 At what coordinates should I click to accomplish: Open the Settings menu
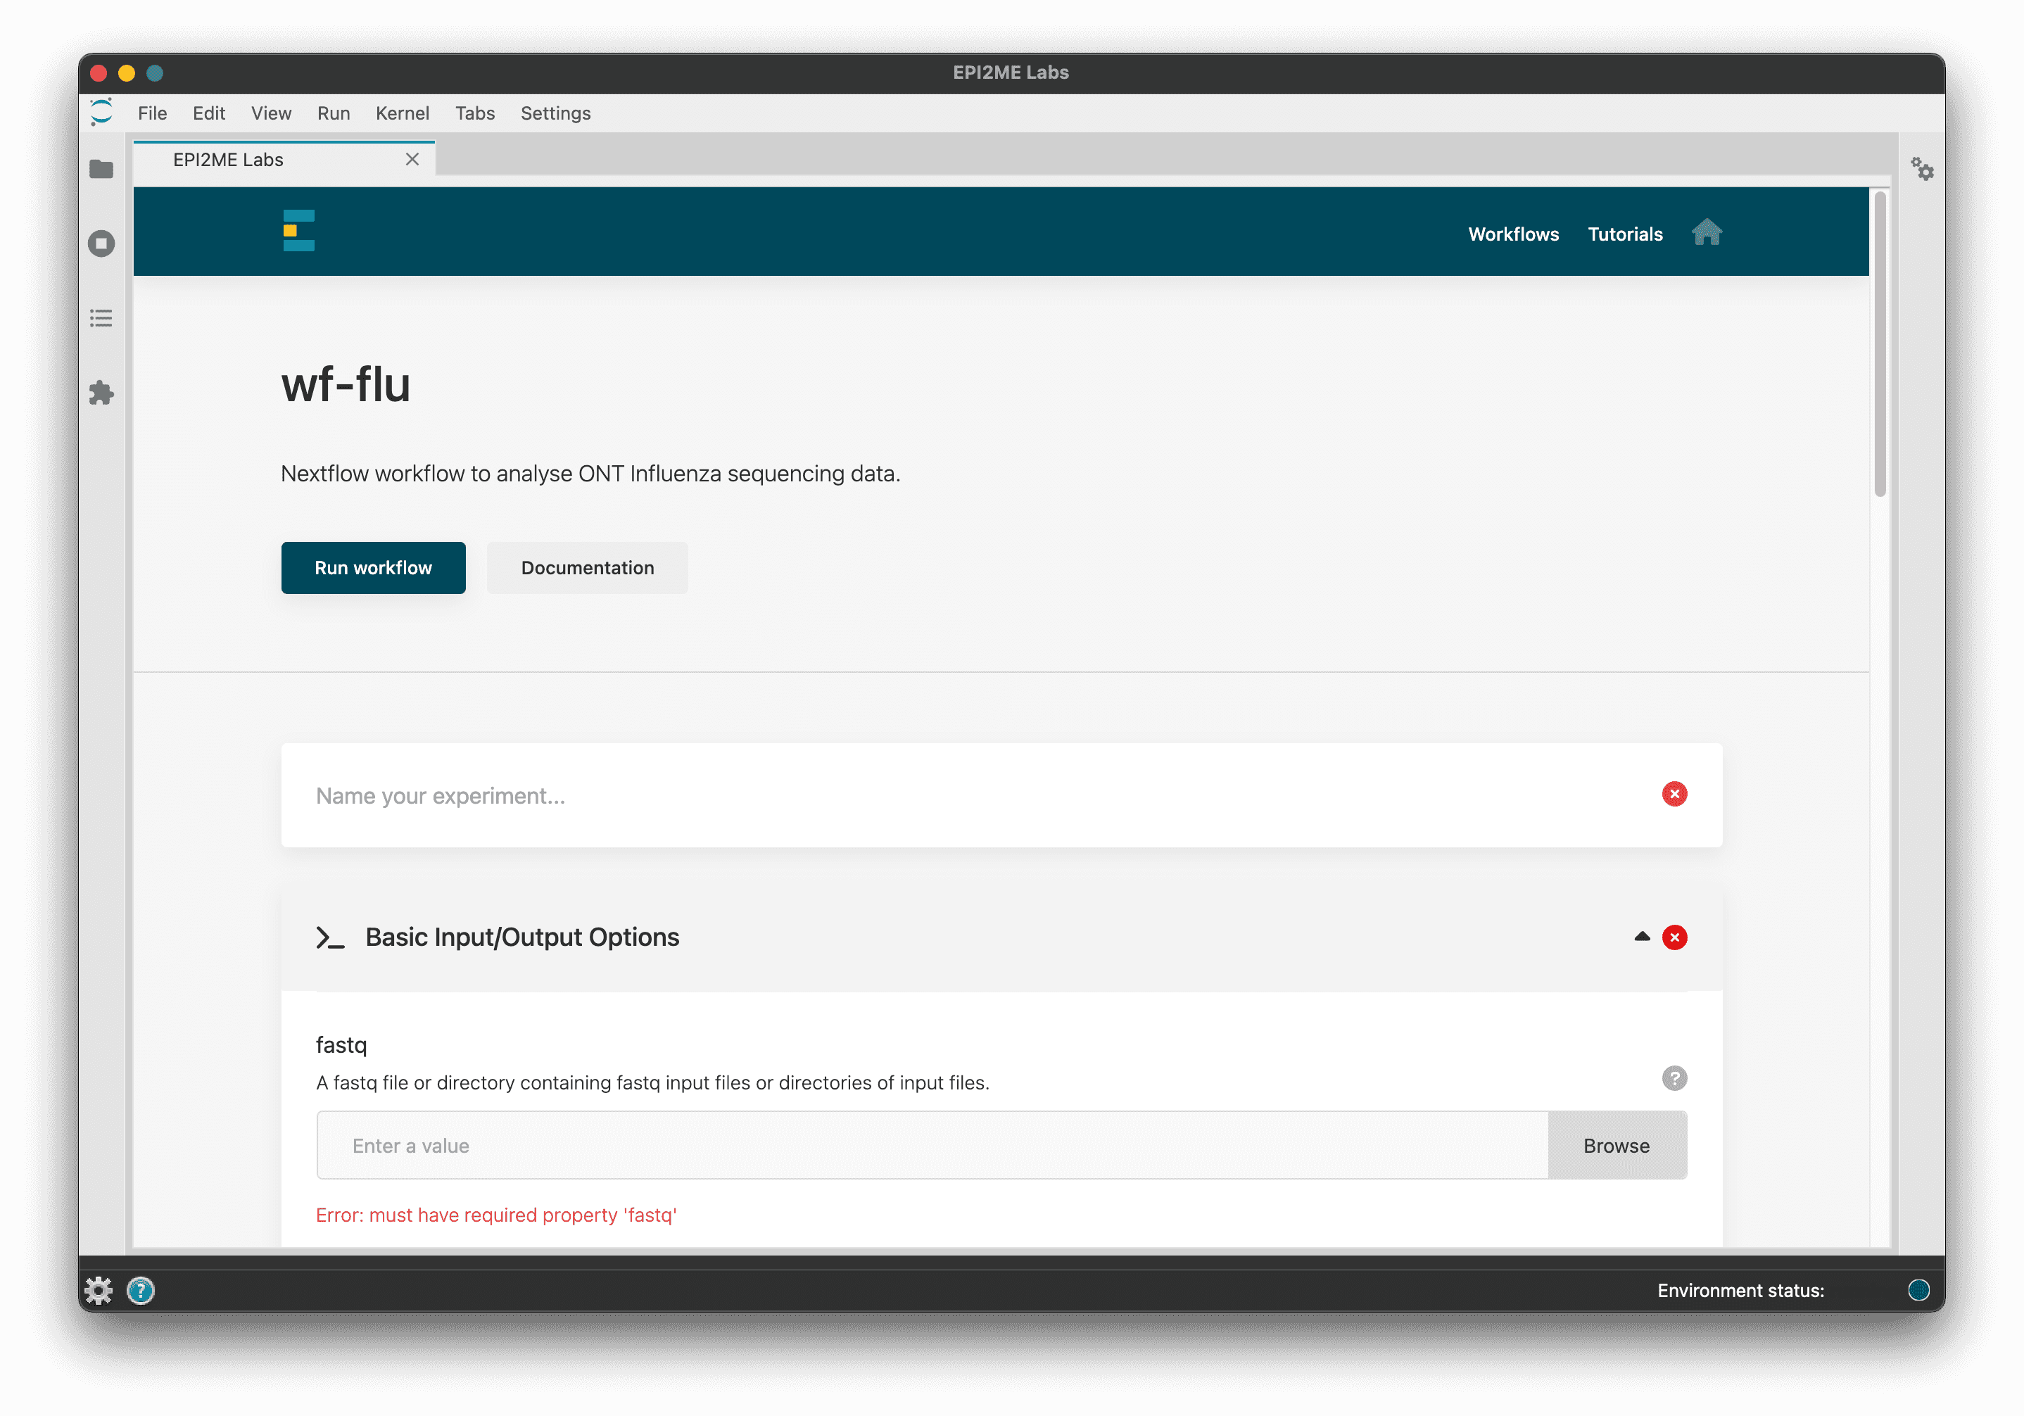[x=555, y=113]
